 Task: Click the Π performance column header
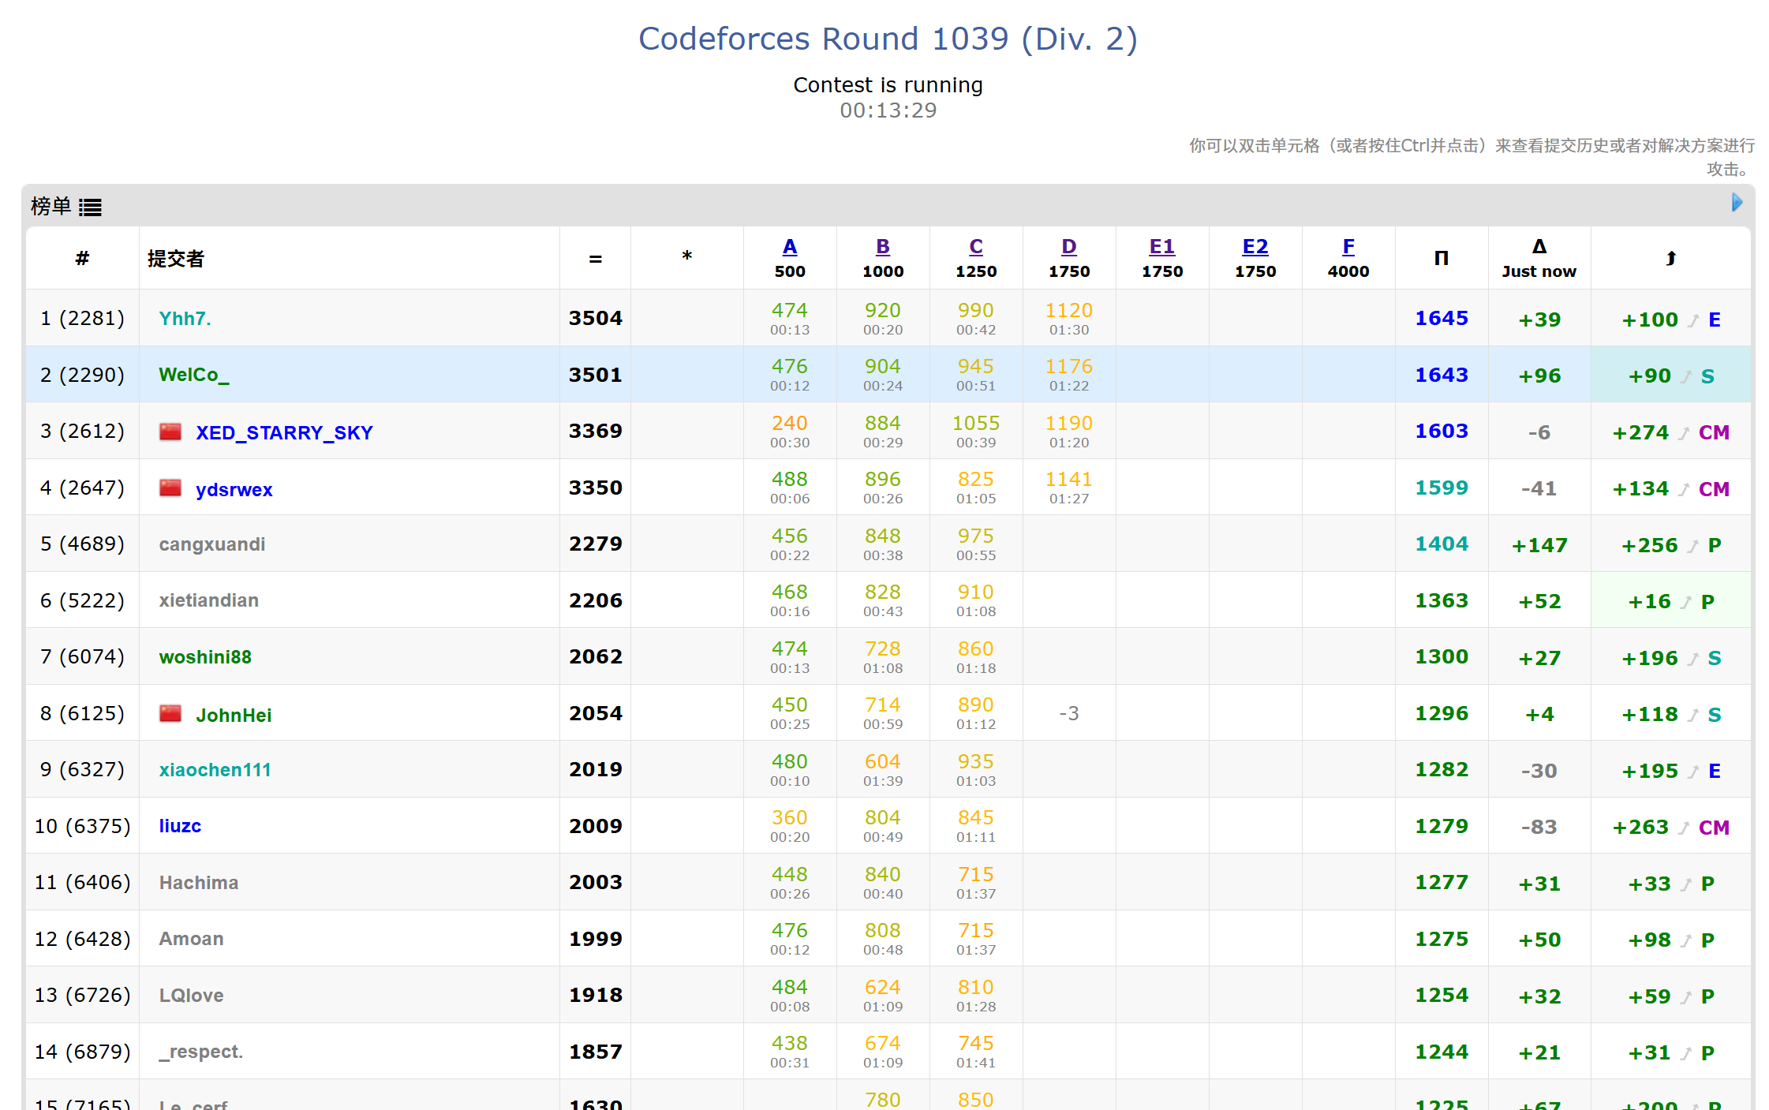(1441, 258)
